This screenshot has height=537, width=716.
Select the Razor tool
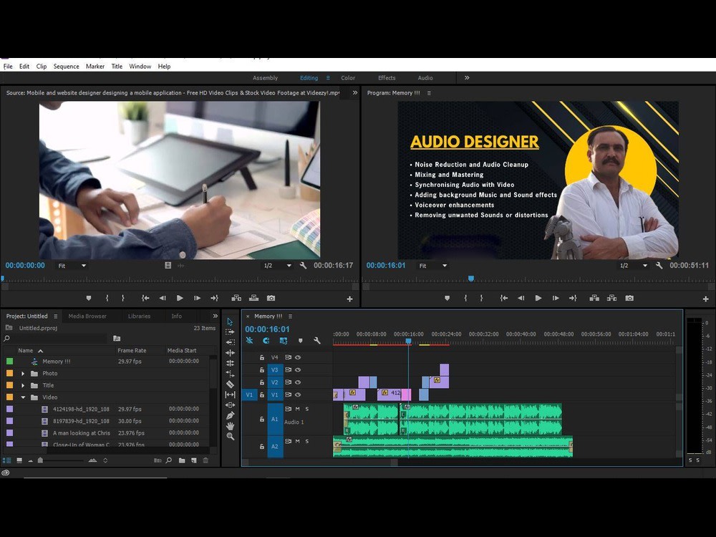coord(230,384)
